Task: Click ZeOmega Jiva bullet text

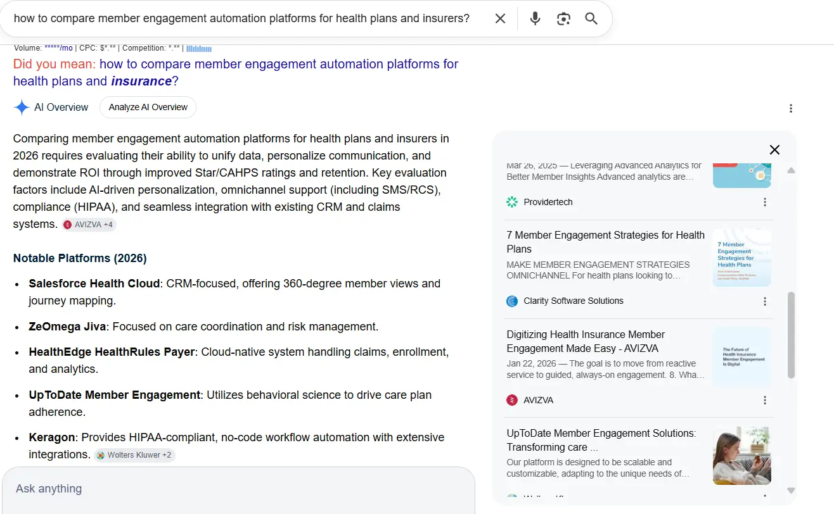Action: point(203,327)
